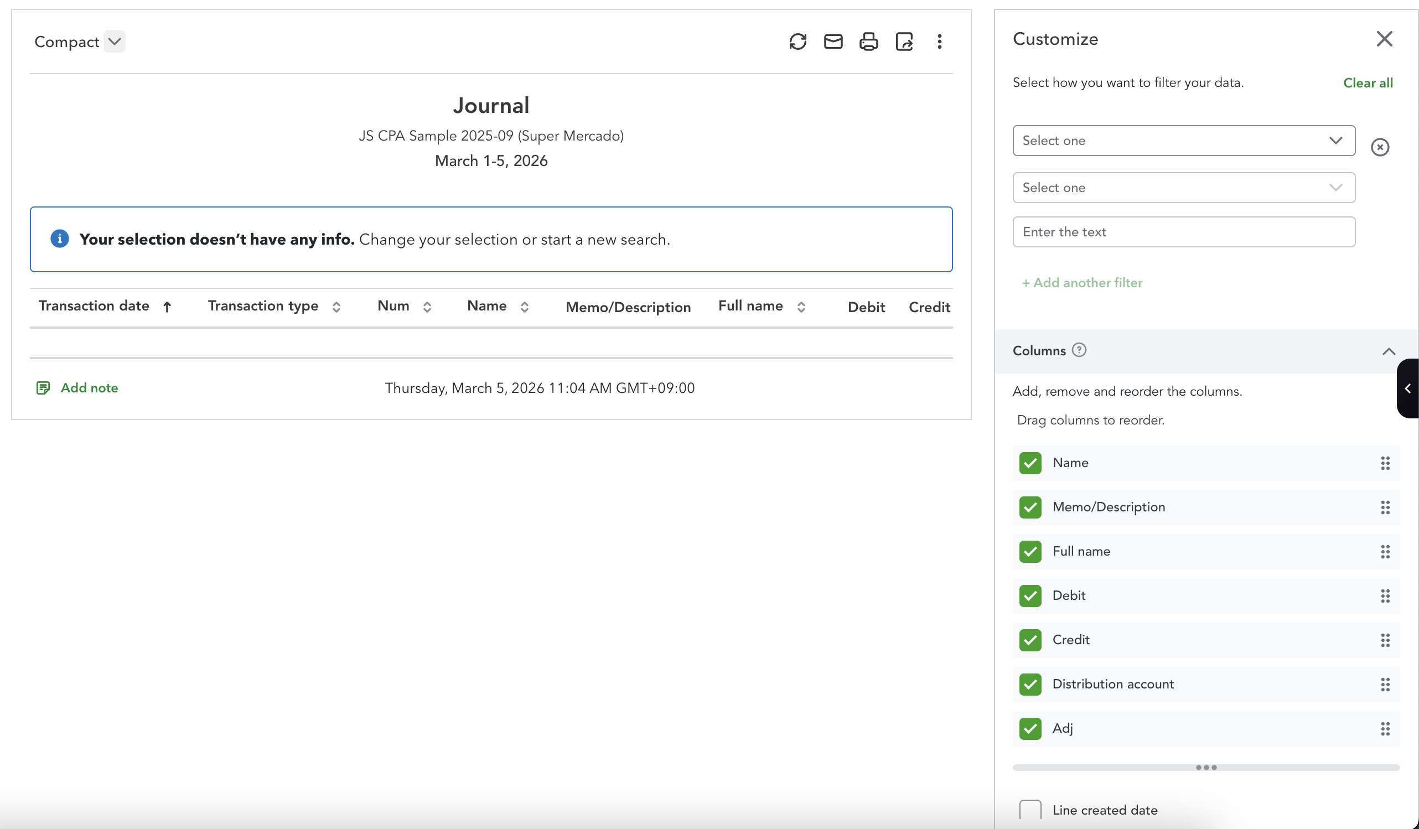Open the Compact view dropdown
Screen dimensions: 1419x829
pos(115,42)
